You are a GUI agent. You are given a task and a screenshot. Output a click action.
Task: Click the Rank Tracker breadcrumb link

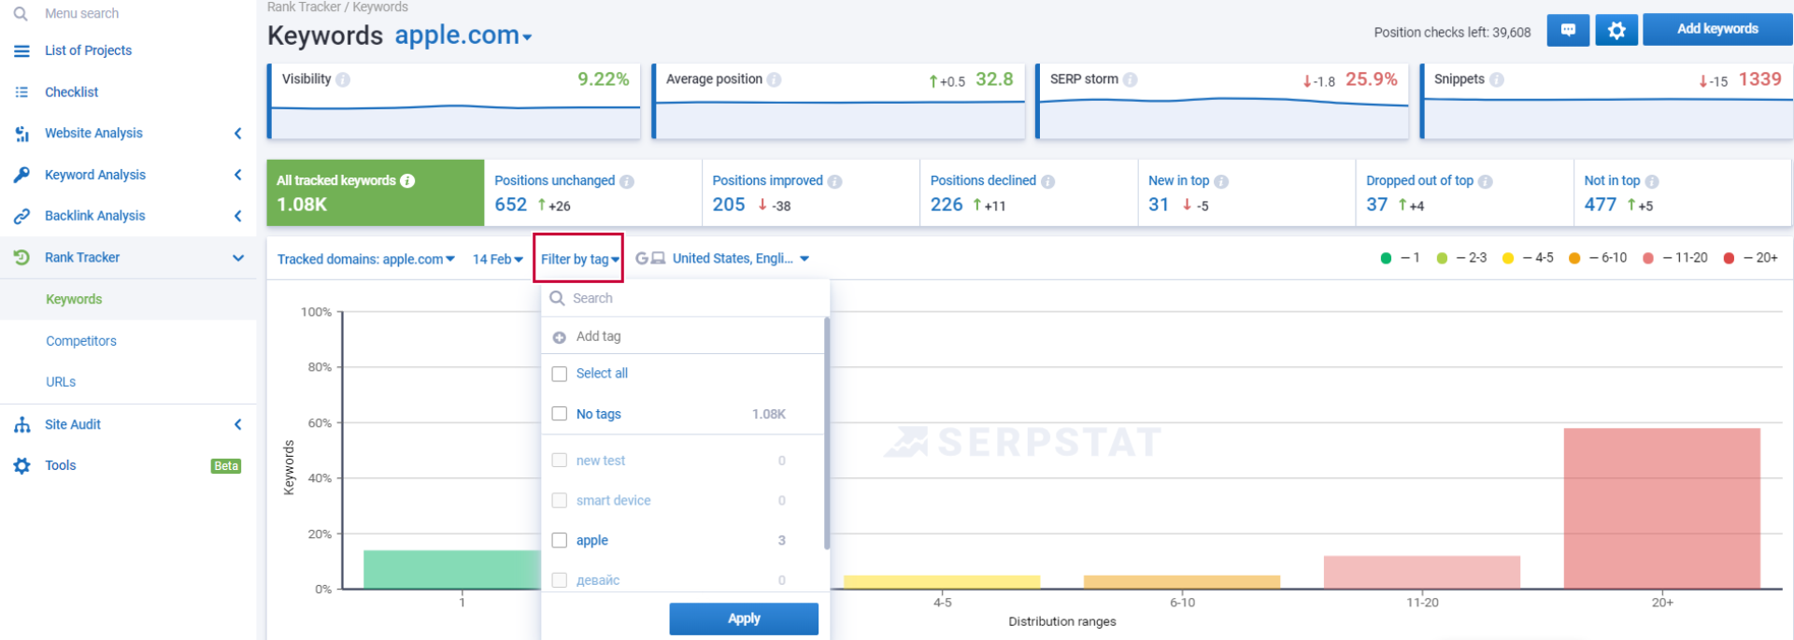304,7
